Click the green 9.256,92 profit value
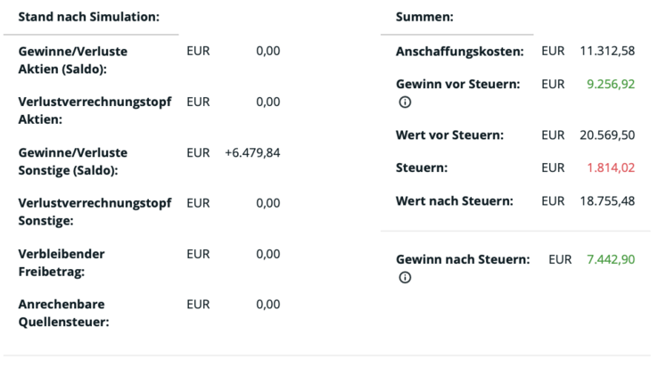 pos(610,85)
